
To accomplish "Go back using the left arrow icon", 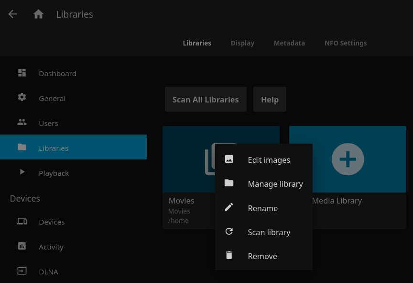I will coord(12,14).
